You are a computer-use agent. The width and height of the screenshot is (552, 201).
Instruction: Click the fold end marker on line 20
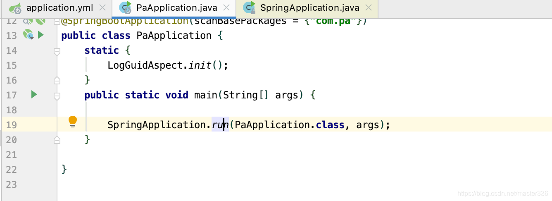click(x=57, y=140)
